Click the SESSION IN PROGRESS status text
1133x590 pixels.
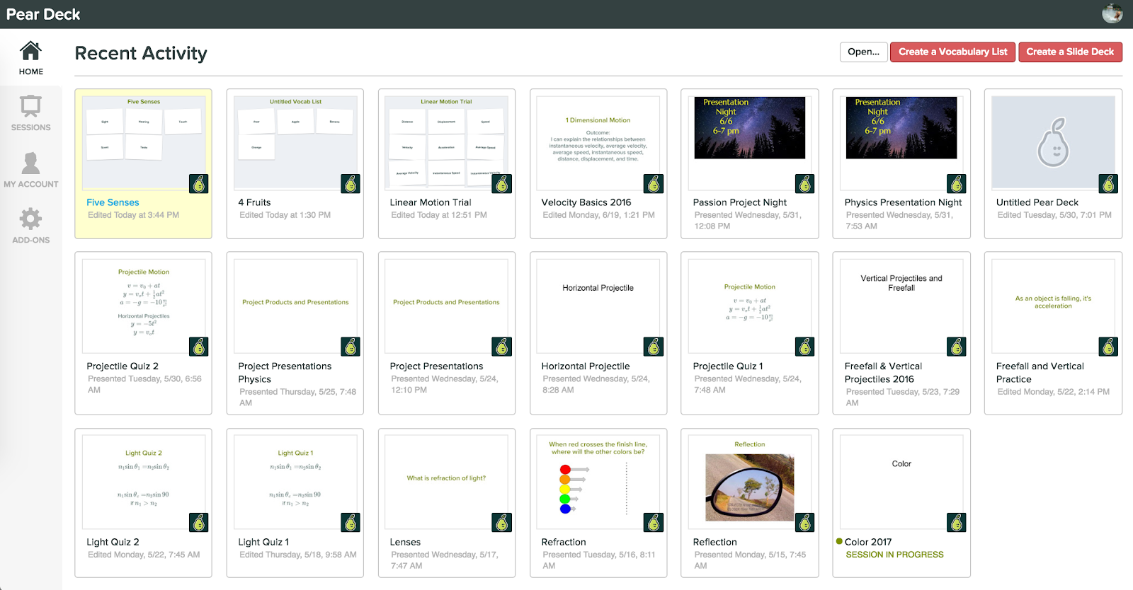[894, 555]
